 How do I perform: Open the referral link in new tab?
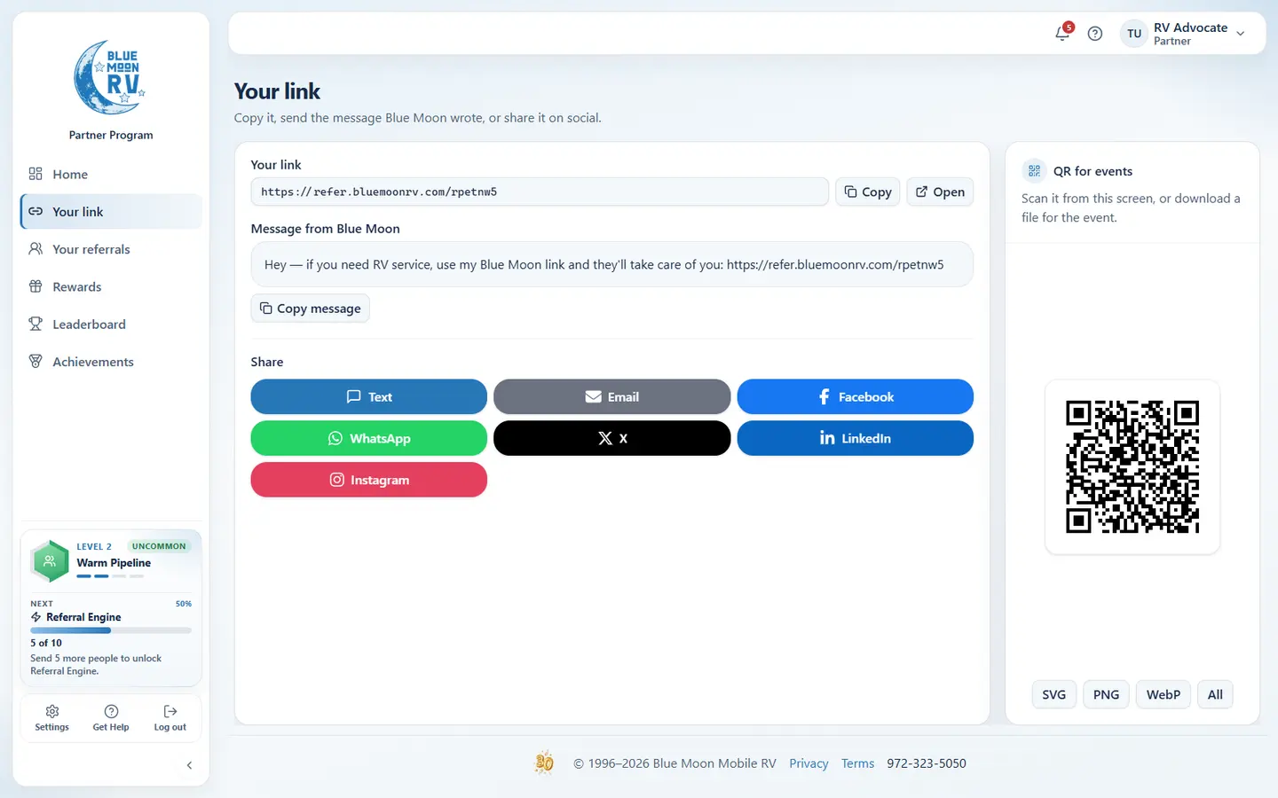tap(940, 192)
